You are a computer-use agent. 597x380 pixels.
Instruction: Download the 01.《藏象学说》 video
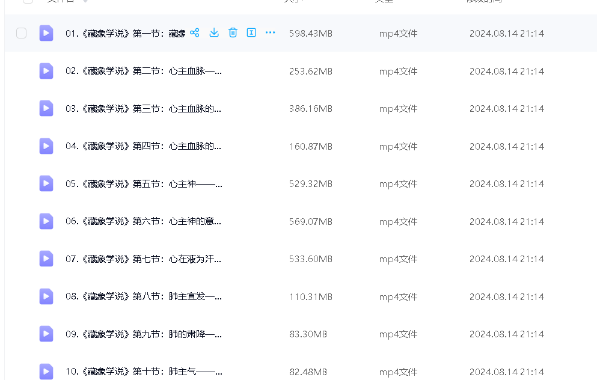coord(213,33)
